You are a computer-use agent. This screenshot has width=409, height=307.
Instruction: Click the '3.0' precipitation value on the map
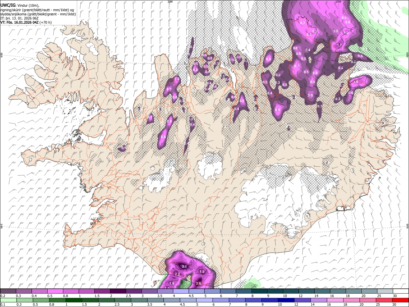click(184, 266)
